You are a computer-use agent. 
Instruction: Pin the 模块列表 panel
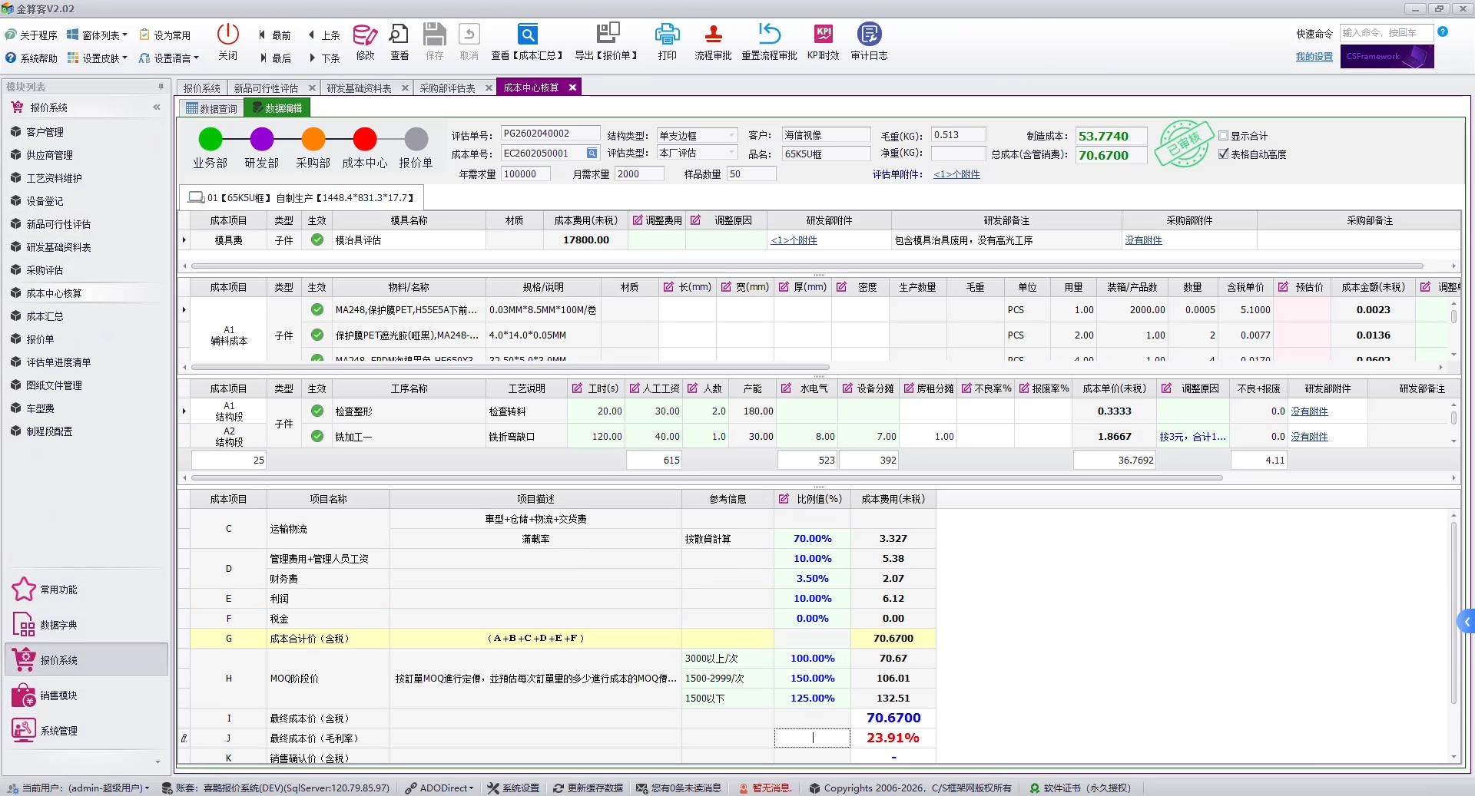161,87
